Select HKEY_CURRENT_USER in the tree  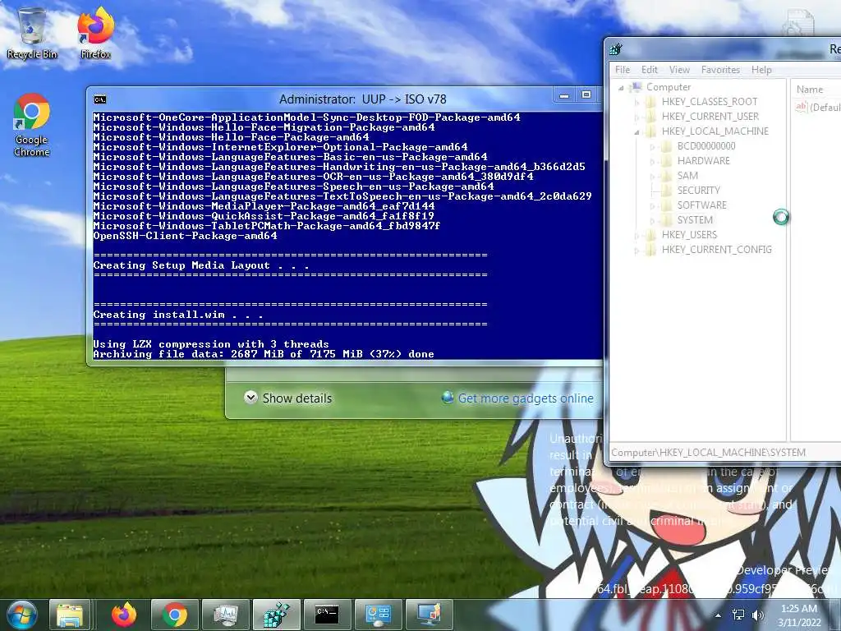(x=710, y=117)
